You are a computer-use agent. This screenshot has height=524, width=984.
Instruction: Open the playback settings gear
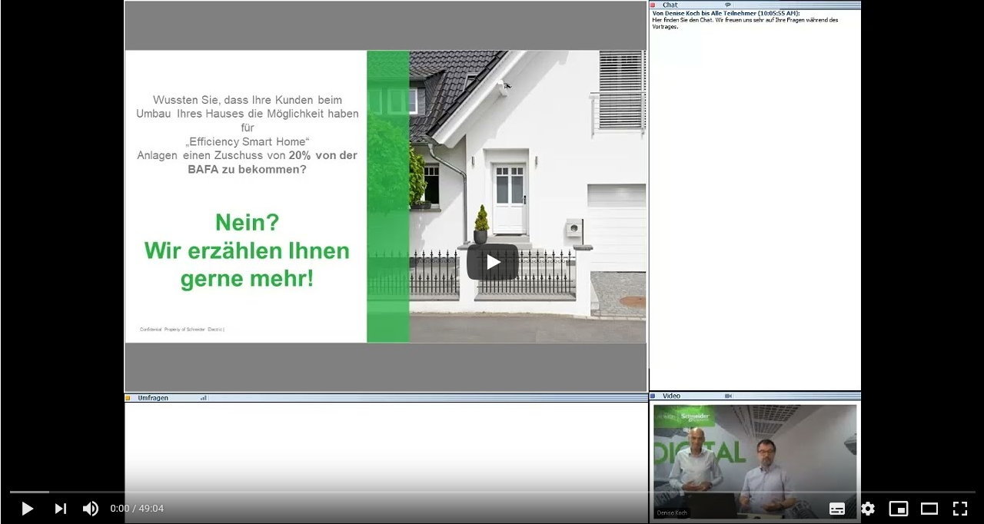click(867, 509)
